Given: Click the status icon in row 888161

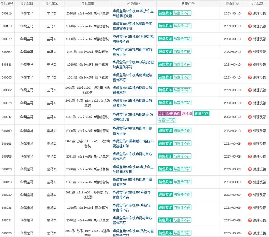Looking at the screenshot, I should (250, 144).
